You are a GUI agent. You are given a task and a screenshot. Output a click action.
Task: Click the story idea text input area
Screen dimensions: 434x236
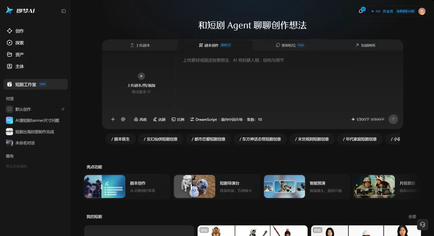click(289, 83)
